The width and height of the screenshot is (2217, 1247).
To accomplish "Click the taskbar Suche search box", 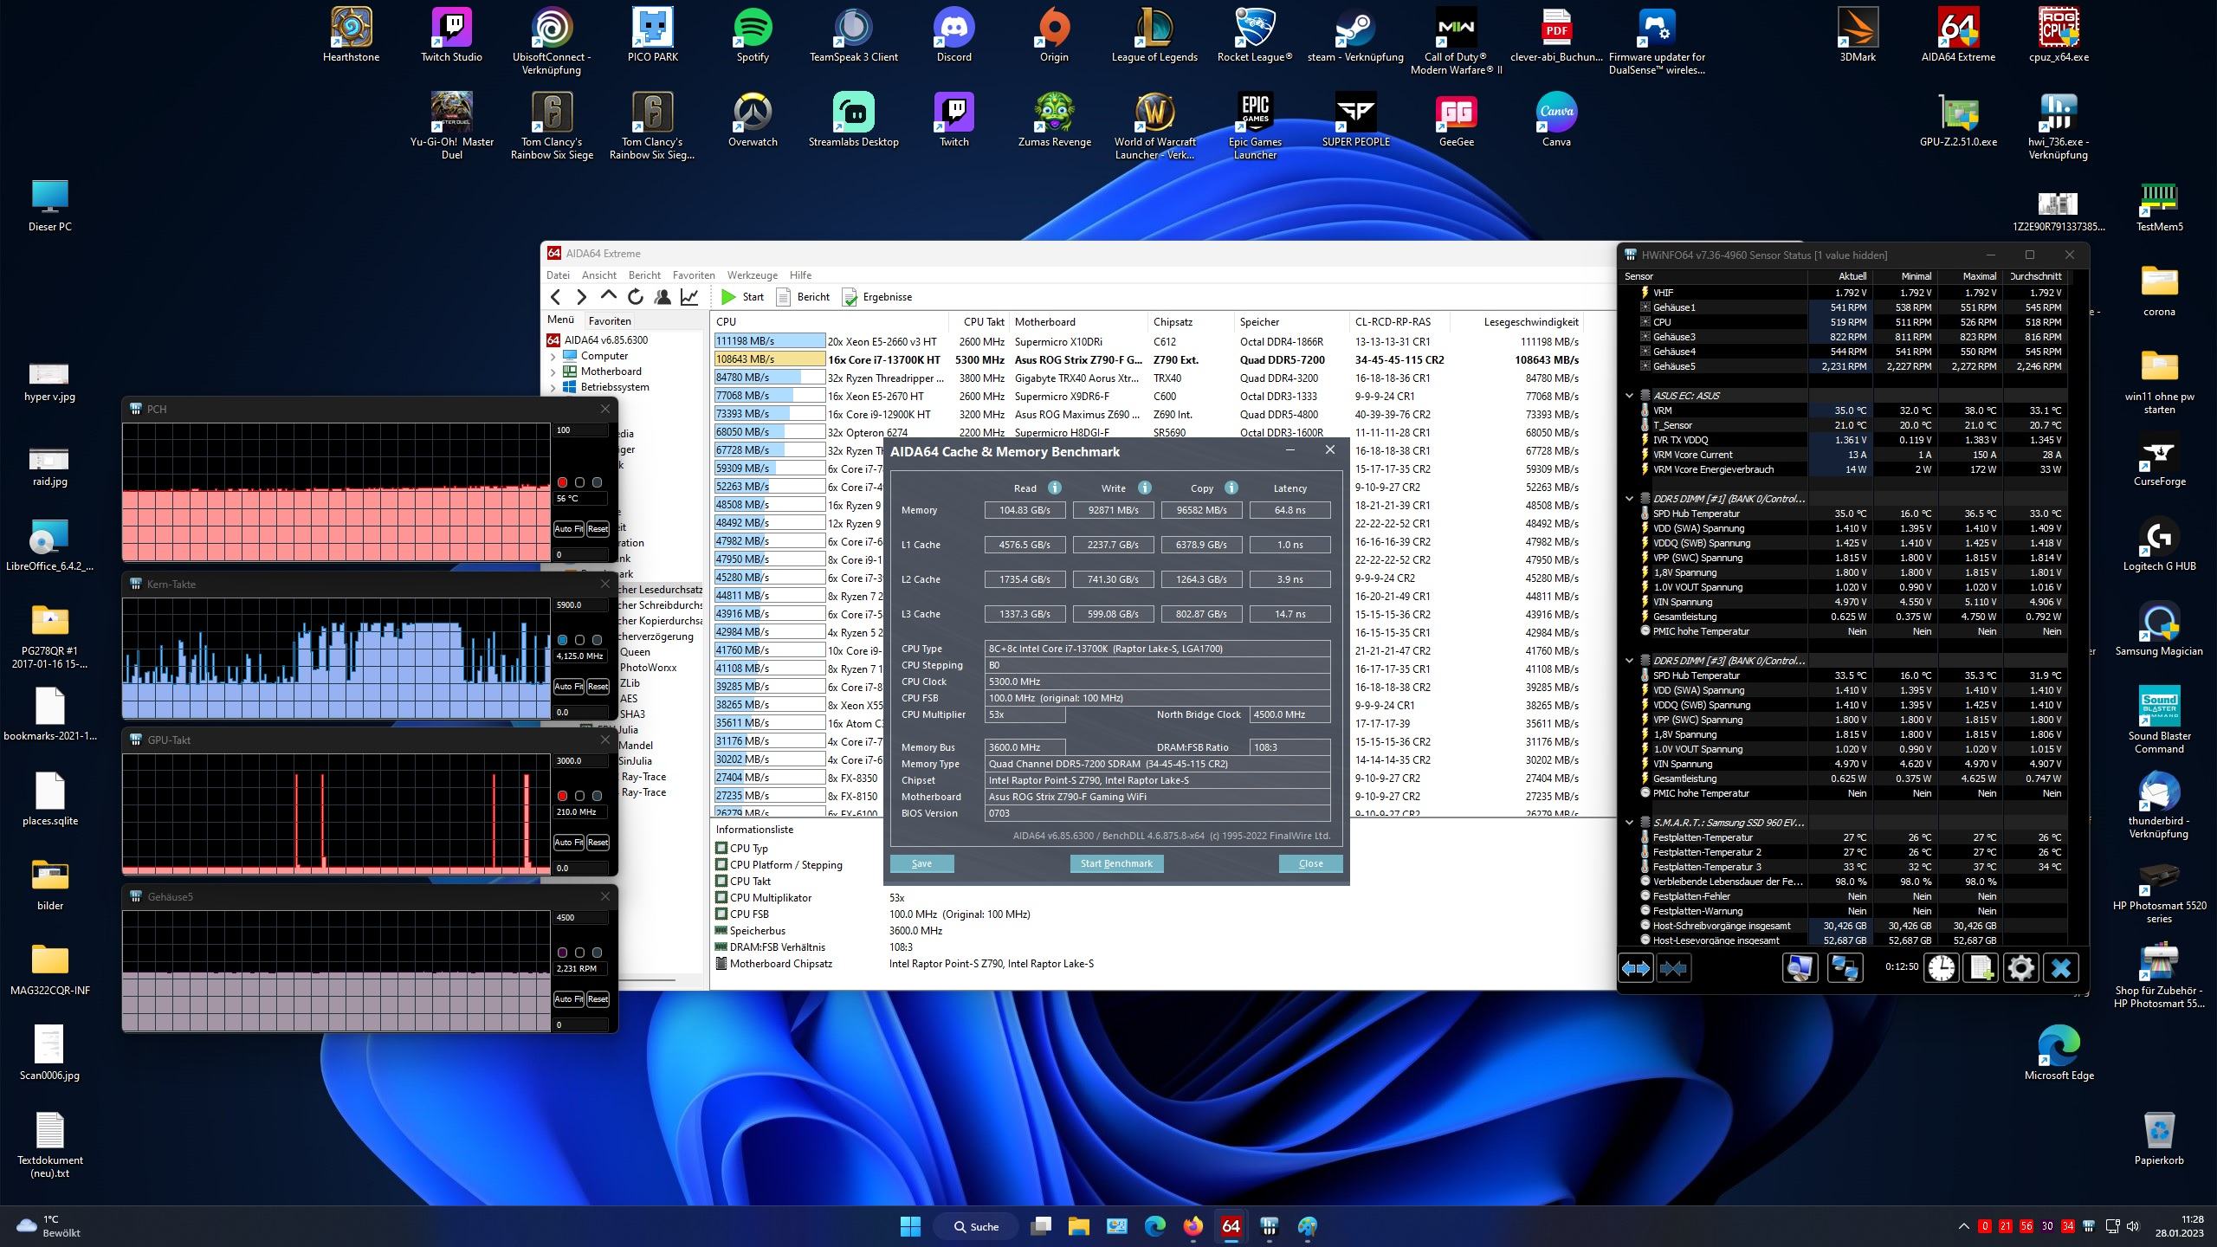I will point(976,1226).
